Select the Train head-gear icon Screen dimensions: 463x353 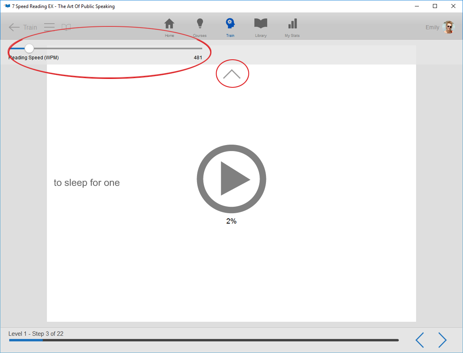[230, 24]
